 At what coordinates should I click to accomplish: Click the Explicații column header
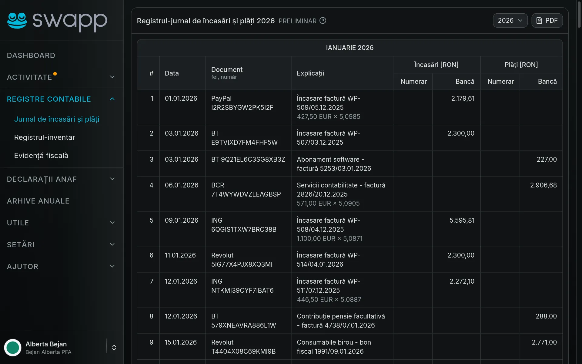[x=310, y=73]
